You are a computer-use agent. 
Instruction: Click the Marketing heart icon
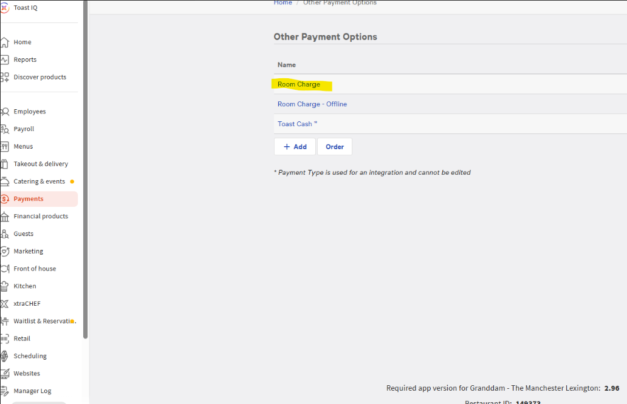click(4, 251)
